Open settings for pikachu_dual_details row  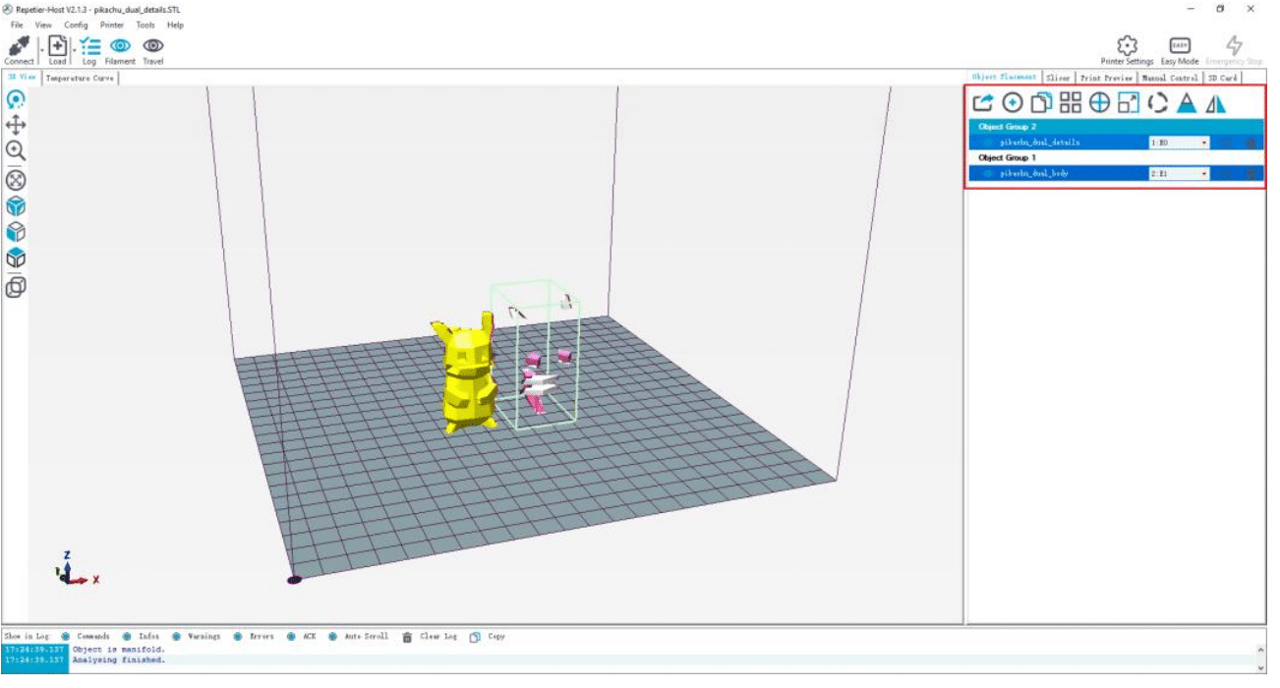point(1226,143)
